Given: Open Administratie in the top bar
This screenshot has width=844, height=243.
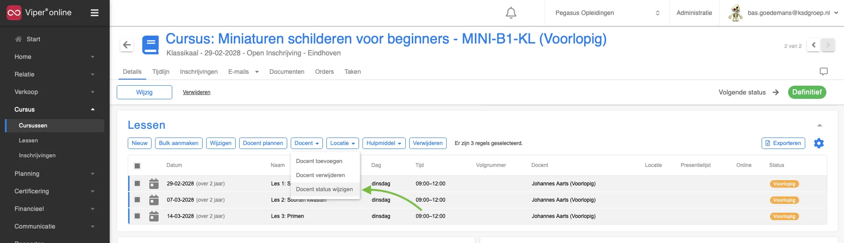Looking at the screenshot, I should click(x=694, y=13).
